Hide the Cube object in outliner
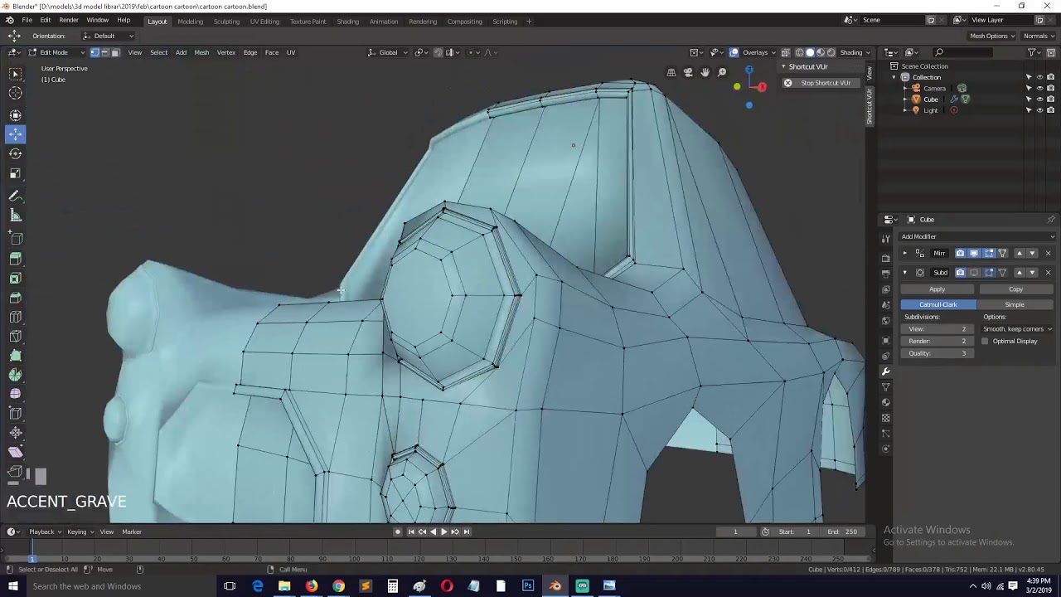This screenshot has height=597, width=1061. point(1039,99)
